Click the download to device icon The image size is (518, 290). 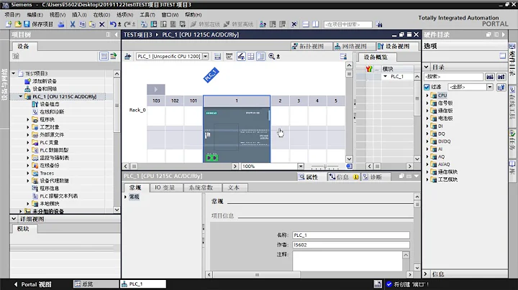(x=154, y=24)
